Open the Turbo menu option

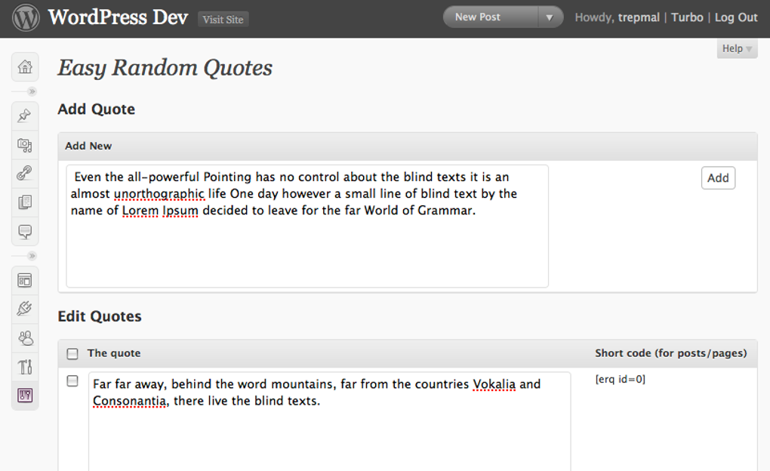687,17
